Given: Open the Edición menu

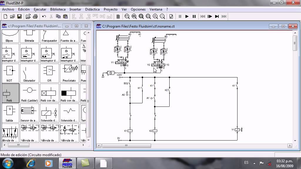Looking at the screenshot, I should (24, 9).
